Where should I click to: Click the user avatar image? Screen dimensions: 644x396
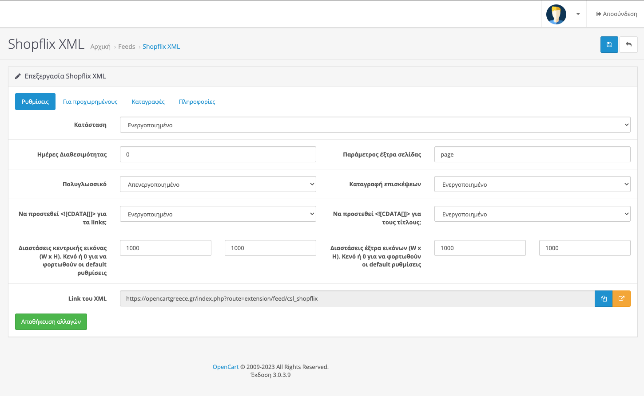[x=556, y=14]
